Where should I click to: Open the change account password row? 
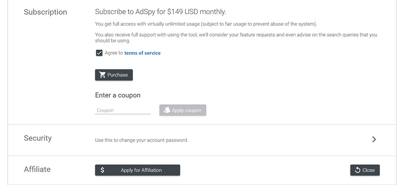(x=202, y=140)
